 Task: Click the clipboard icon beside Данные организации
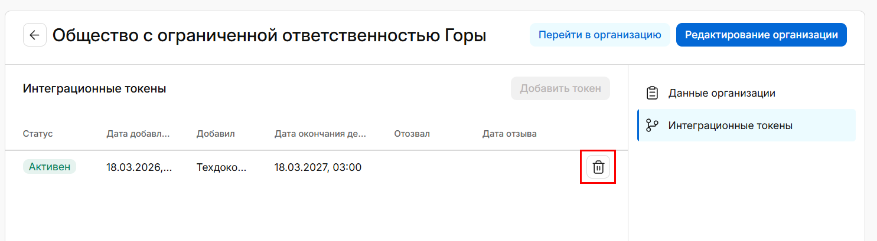tap(652, 93)
